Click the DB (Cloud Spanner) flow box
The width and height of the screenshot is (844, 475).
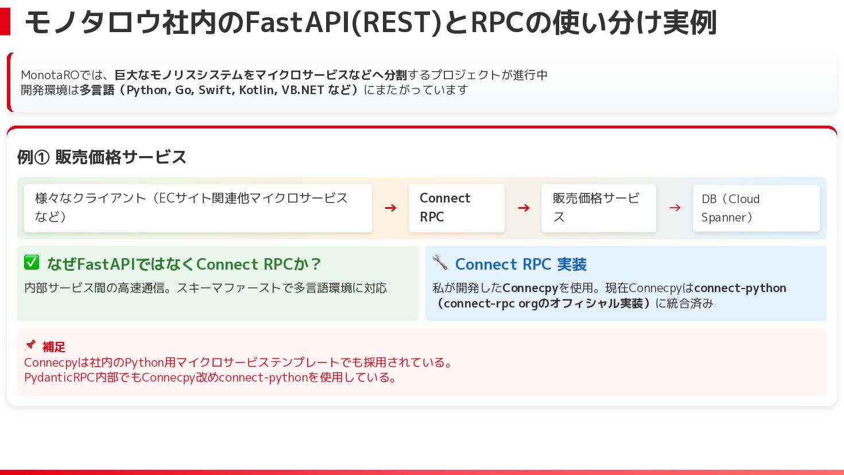point(756,208)
